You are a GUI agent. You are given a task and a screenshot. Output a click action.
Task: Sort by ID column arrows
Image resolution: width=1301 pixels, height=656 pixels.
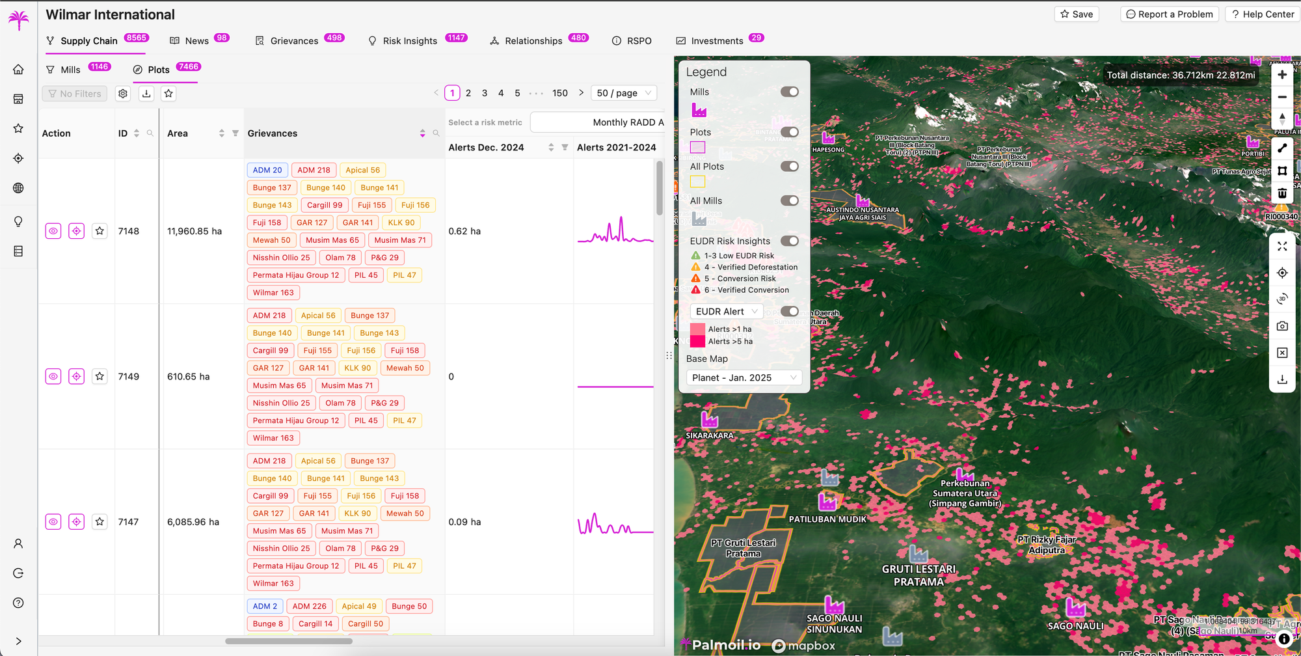point(137,133)
